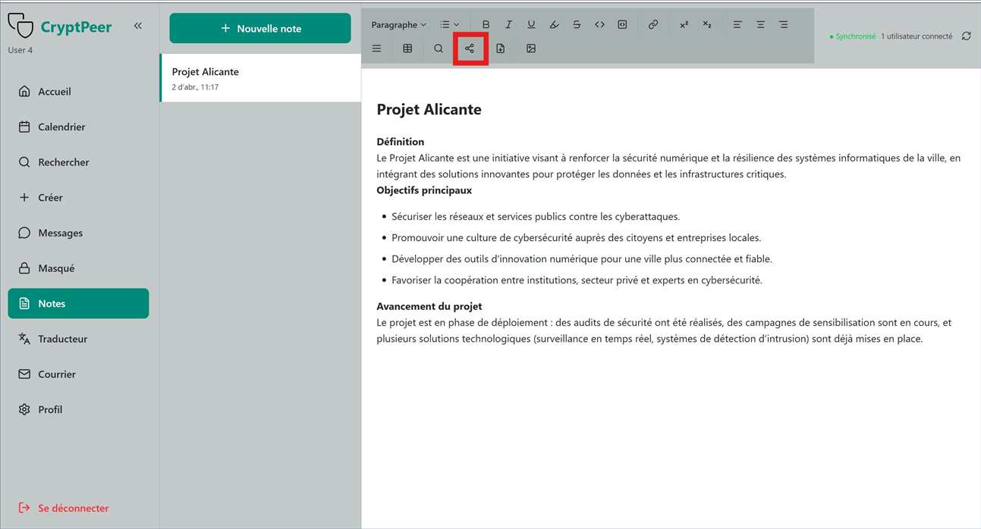
Task: Open the Messages section
Action: click(x=61, y=232)
